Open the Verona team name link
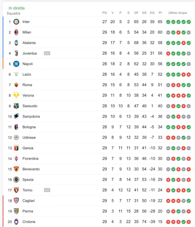The height and width of the screenshot is (227, 195). 28,96
